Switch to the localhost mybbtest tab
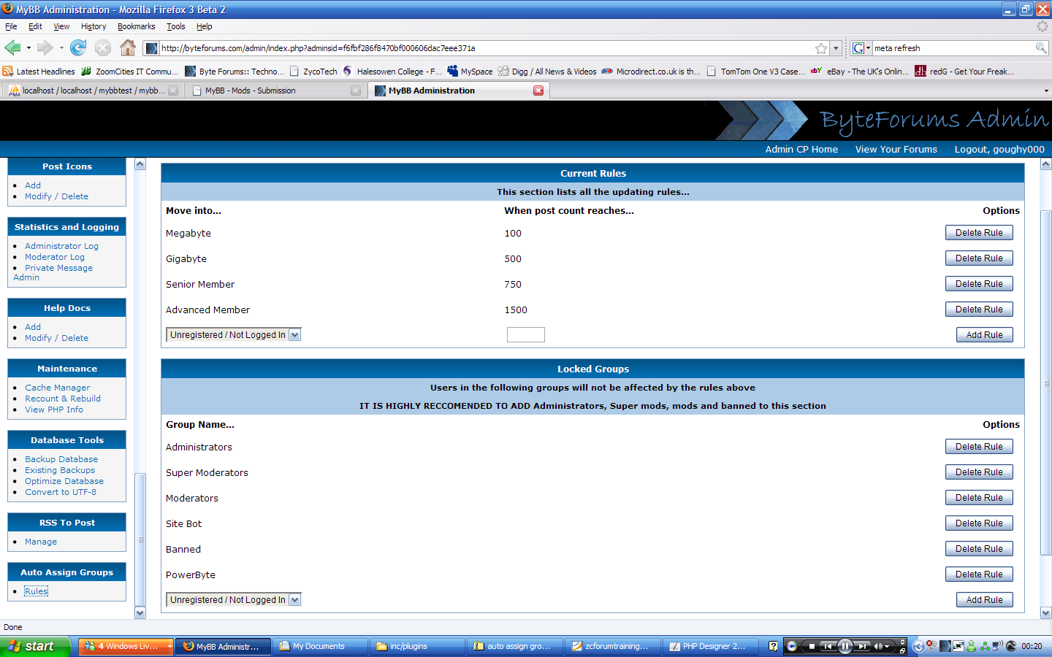Image resolution: width=1052 pixels, height=657 pixels. (92, 91)
